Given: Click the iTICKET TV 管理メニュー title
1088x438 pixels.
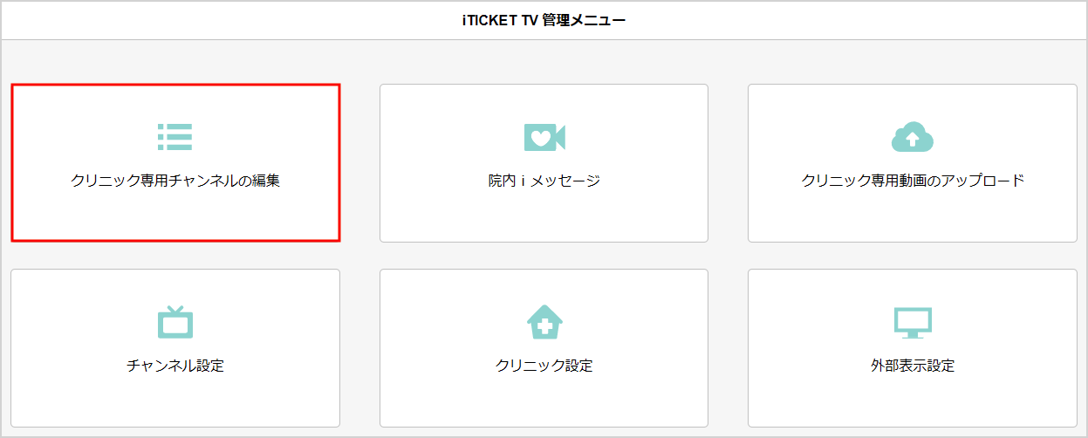Looking at the screenshot, I should pos(544,21).
